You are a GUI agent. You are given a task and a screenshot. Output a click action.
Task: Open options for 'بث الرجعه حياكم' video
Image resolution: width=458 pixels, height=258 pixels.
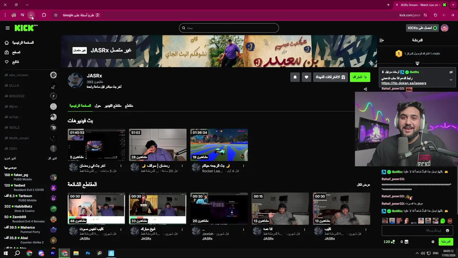pyautogui.click(x=244, y=166)
